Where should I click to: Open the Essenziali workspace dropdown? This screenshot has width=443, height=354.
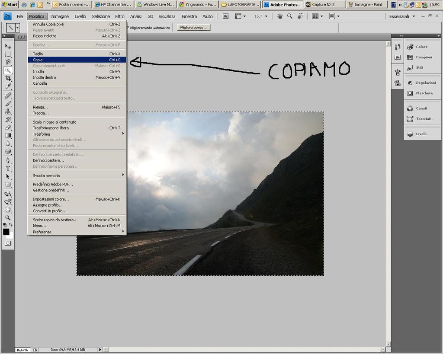[x=402, y=16]
